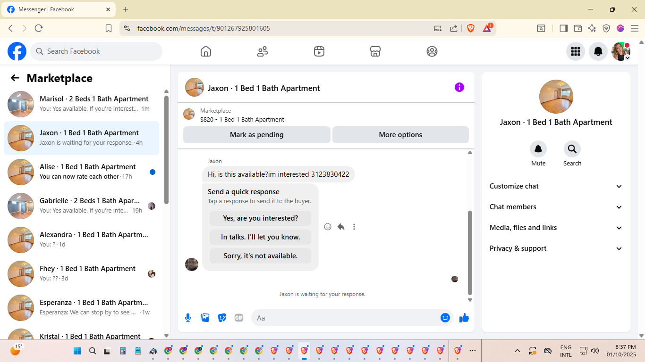The height and width of the screenshot is (362, 645).
Task: Attach a file with the photo icon
Action: [205, 318]
